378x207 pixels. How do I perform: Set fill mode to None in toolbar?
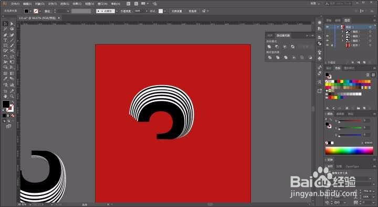[13, 116]
